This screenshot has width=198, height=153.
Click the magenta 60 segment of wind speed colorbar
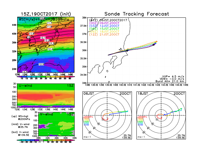[x=72, y=76]
